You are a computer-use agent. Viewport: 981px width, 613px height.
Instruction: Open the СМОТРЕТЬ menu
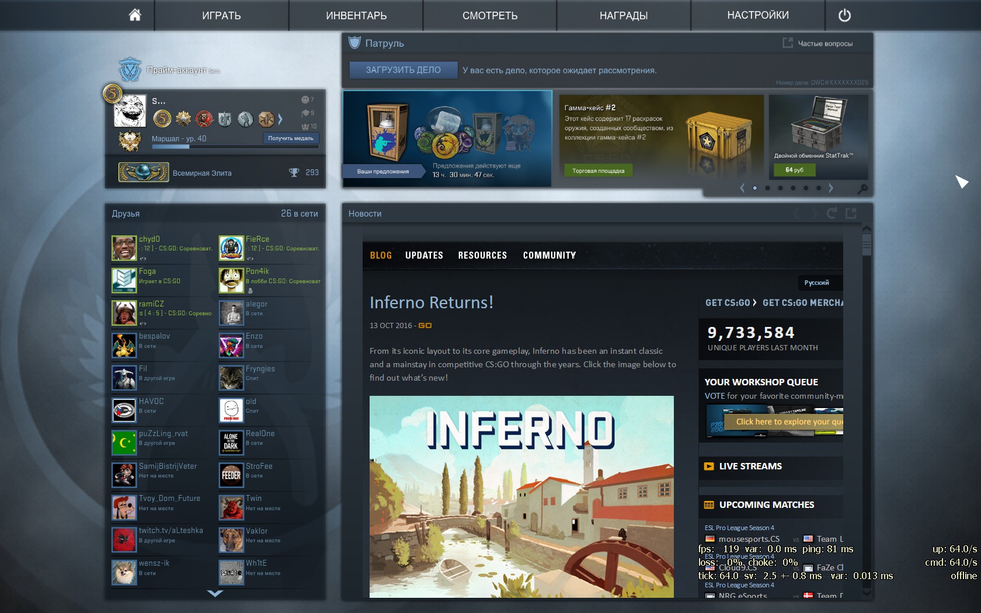click(490, 15)
